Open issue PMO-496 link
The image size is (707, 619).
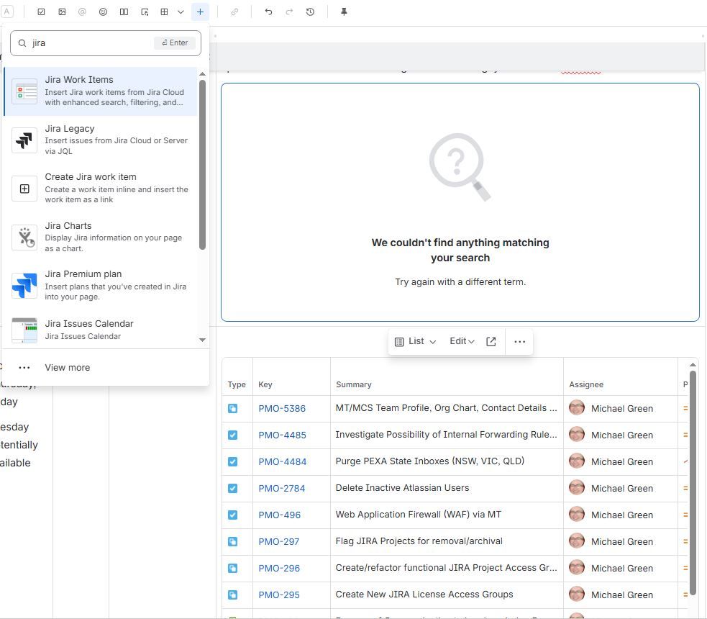[x=280, y=515]
